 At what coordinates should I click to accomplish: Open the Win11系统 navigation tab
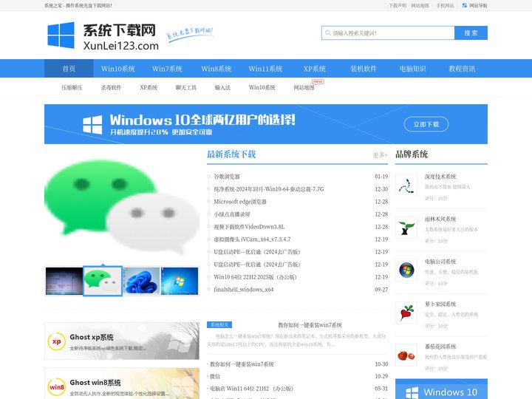[x=265, y=69]
